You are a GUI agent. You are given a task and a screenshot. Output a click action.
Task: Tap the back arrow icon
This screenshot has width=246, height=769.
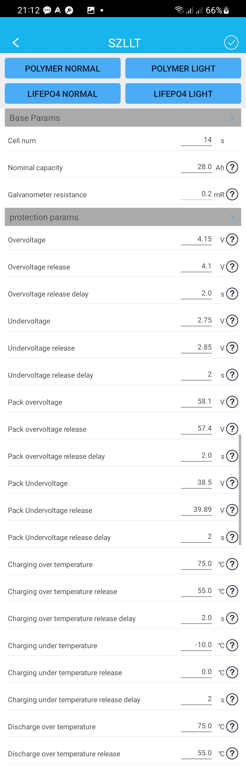16,42
